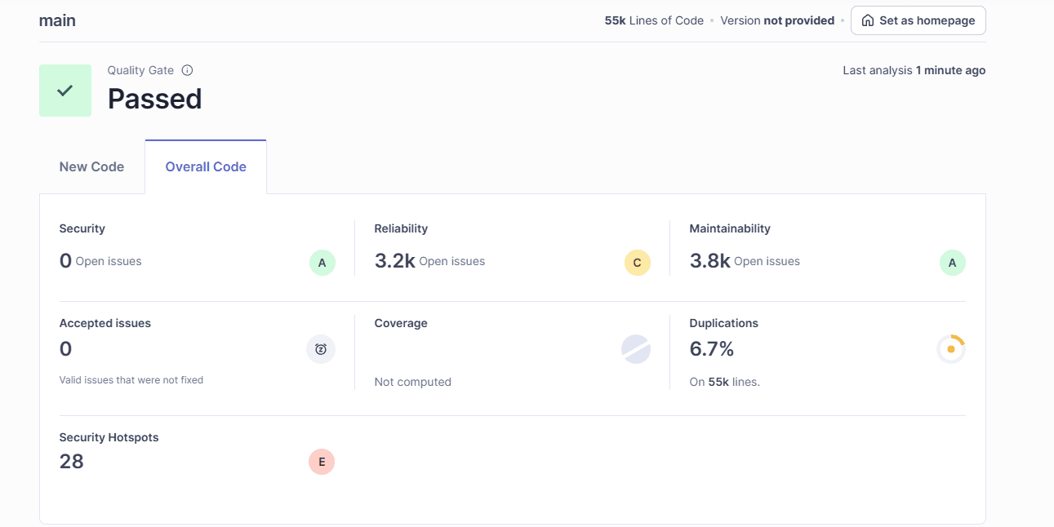The width and height of the screenshot is (1054, 527).
Task: Click the main branch name heading
Action: click(x=57, y=20)
